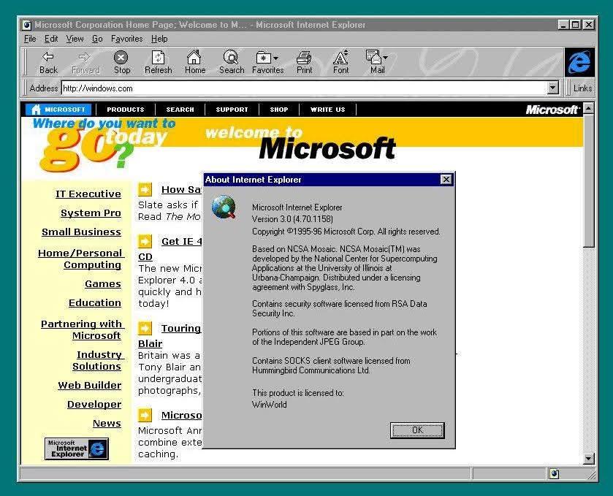Follow the IT Executive link
613x496 pixels.
(x=88, y=194)
